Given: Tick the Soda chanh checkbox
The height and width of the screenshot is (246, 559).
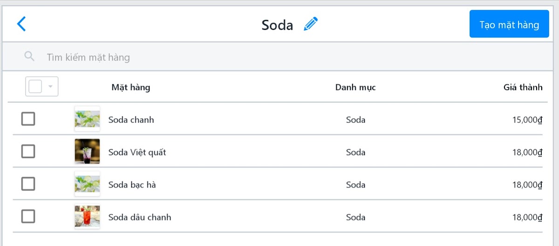Looking at the screenshot, I should pyautogui.click(x=28, y=119).
